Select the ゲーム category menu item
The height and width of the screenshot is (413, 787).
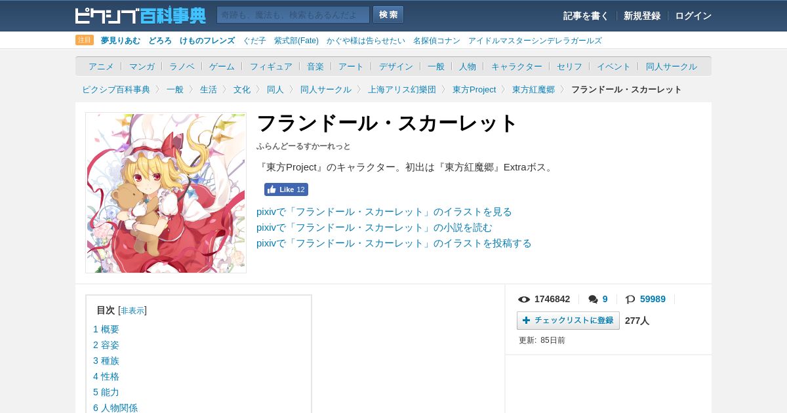(x=222, y=66)
